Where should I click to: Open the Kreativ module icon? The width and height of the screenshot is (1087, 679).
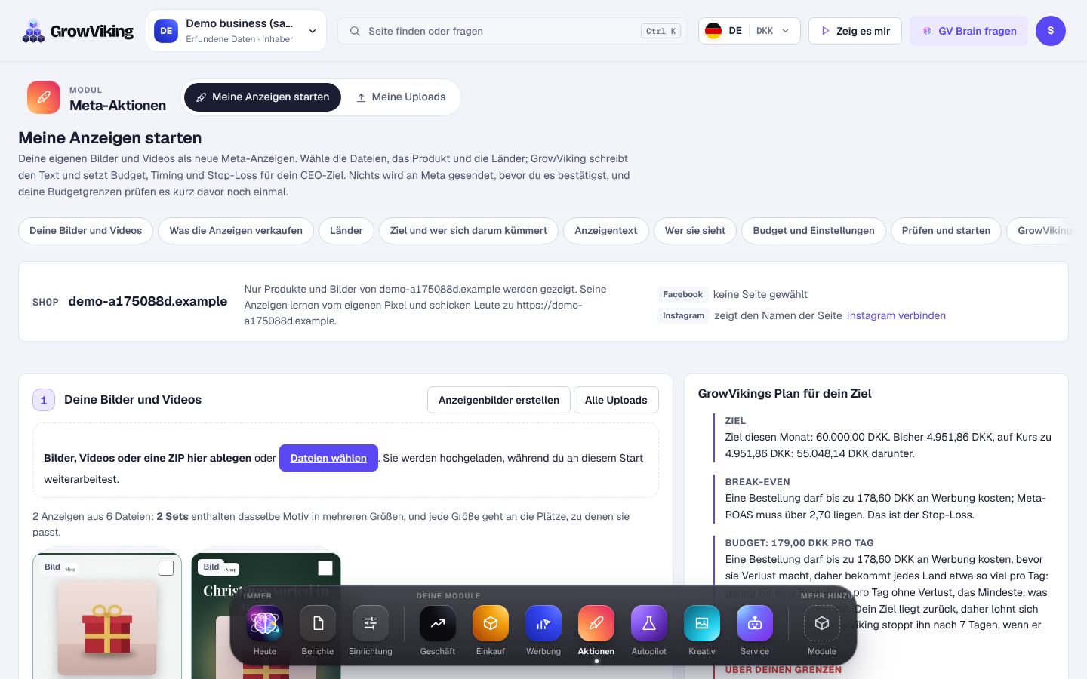702,623
